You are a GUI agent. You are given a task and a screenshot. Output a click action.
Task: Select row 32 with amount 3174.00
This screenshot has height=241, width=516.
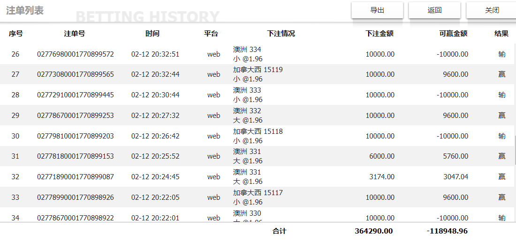tap(381, 177)
